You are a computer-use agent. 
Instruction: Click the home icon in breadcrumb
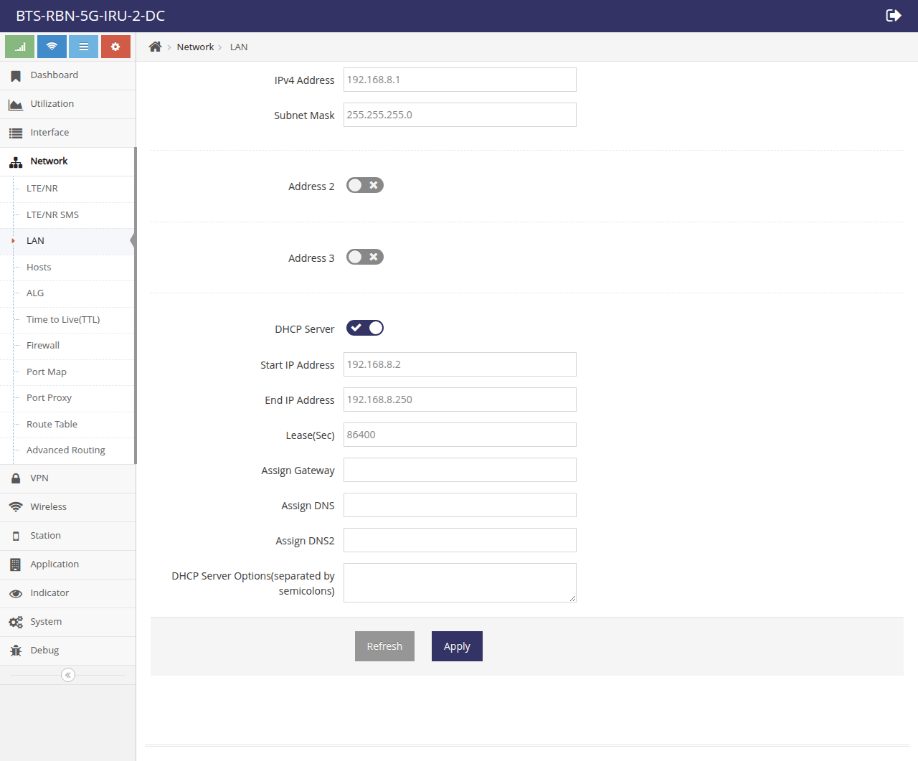[155, 47]
